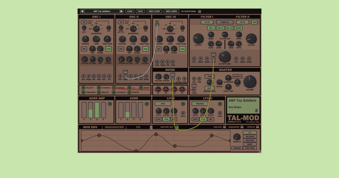This screenshot has width=339, height=178.
Task: Click the microtuning lock icon
Action: [199, 11]
